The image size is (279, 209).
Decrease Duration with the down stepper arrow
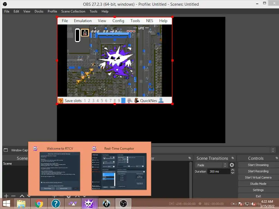coord(233,173)
